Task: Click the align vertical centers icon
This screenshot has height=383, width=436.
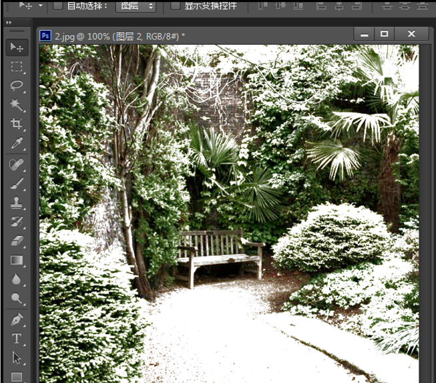Action: point(280,5)
